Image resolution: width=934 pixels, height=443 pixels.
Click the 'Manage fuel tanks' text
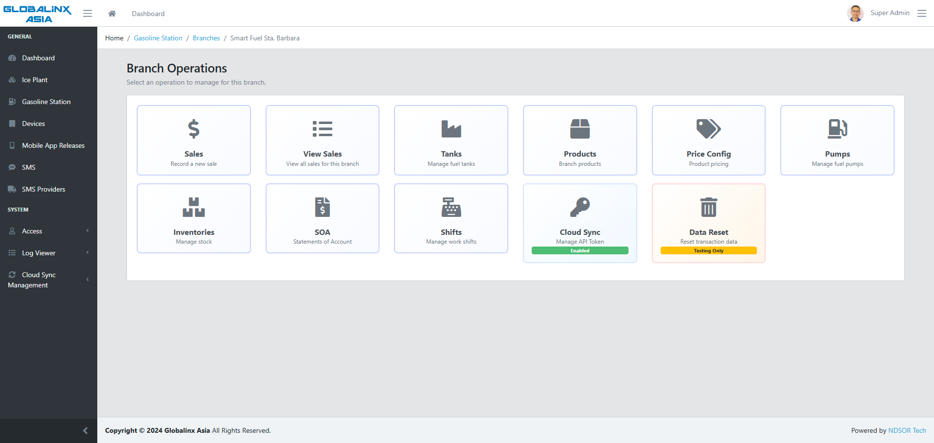tap(451, 164)
